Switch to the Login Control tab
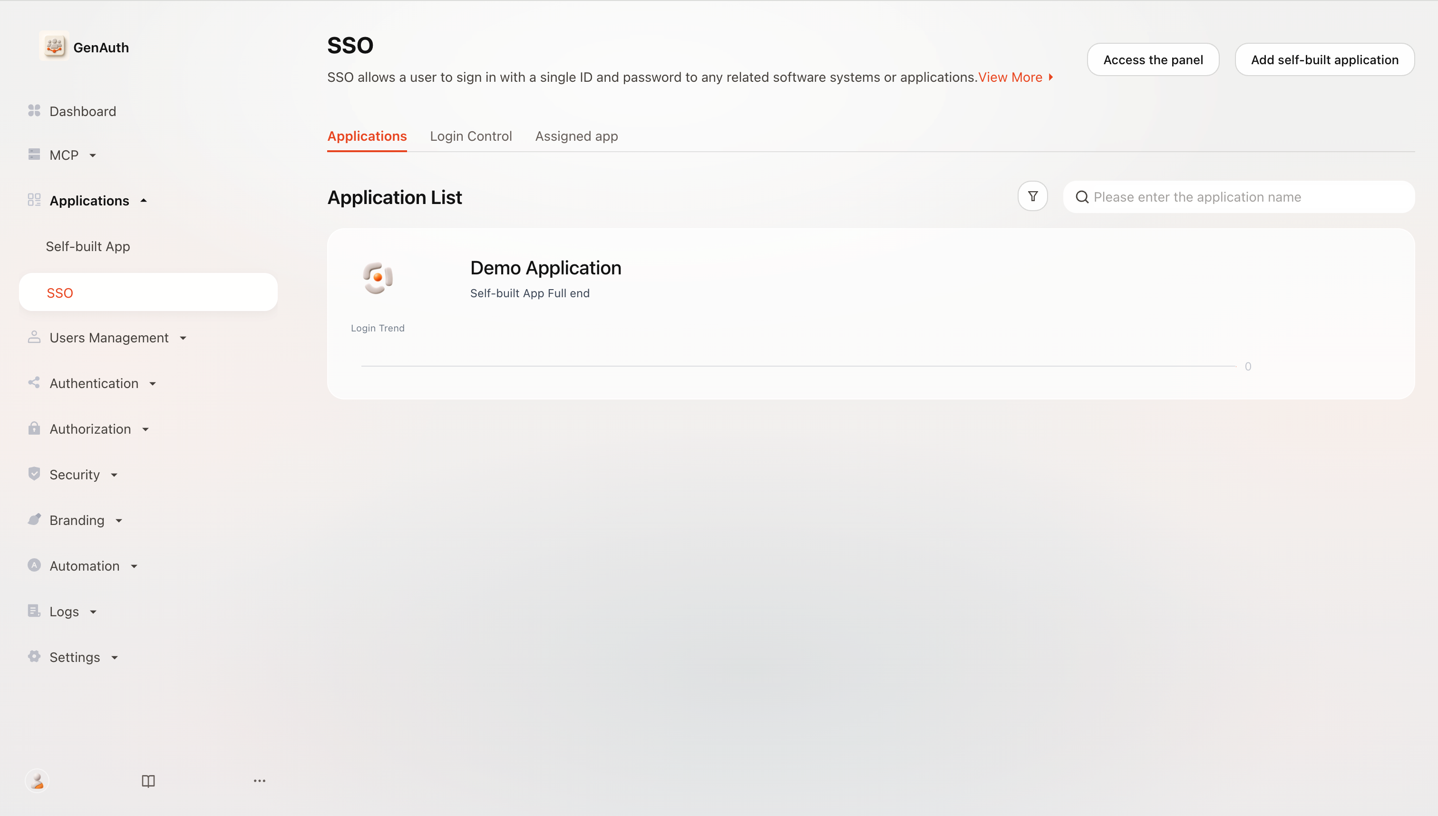 (x=471, y=136)
